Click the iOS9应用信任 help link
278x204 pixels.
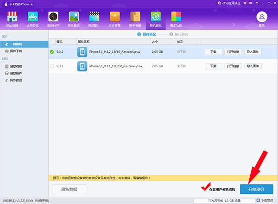pyautogui.click(x=229, y=3)
